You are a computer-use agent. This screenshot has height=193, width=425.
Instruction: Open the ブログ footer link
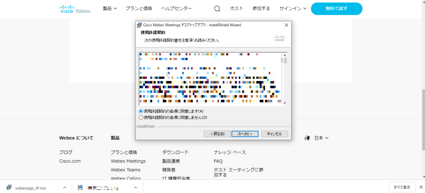[x=66, y=152]
